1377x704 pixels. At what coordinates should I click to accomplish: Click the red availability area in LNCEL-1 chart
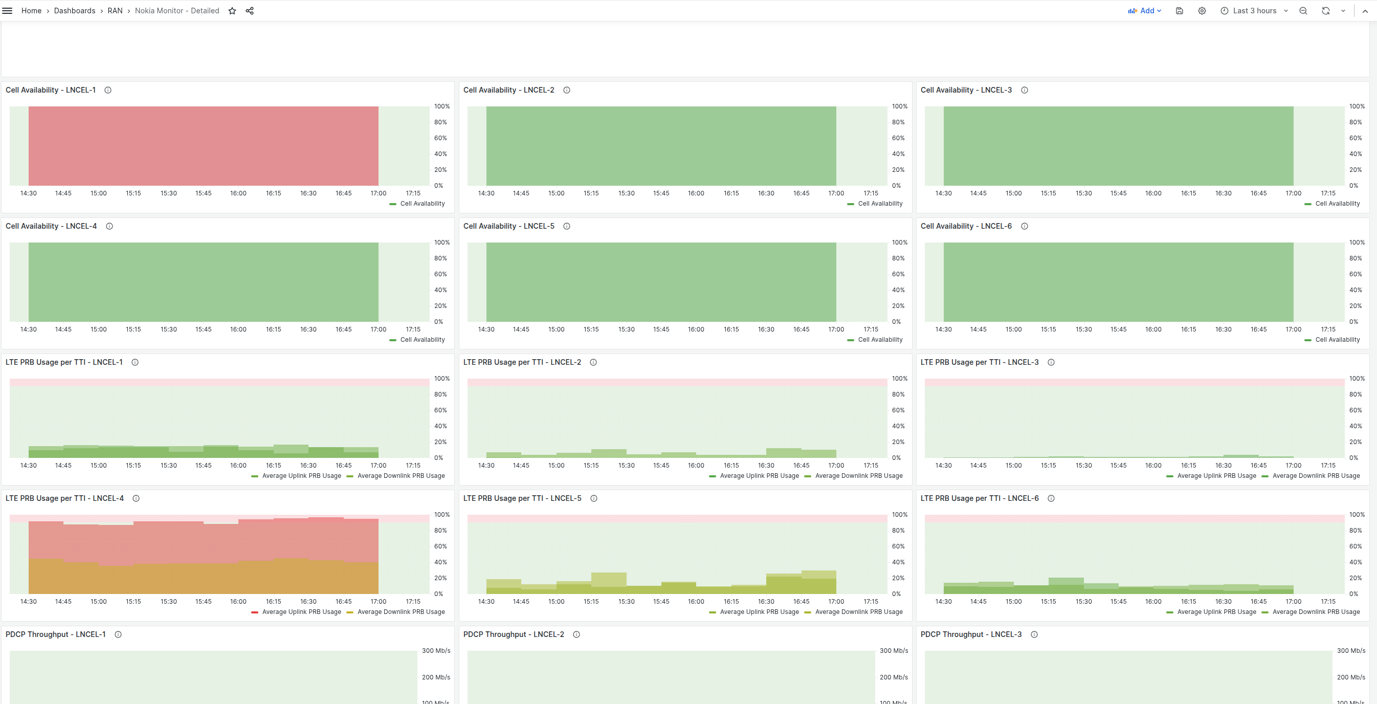click(203, 146)
